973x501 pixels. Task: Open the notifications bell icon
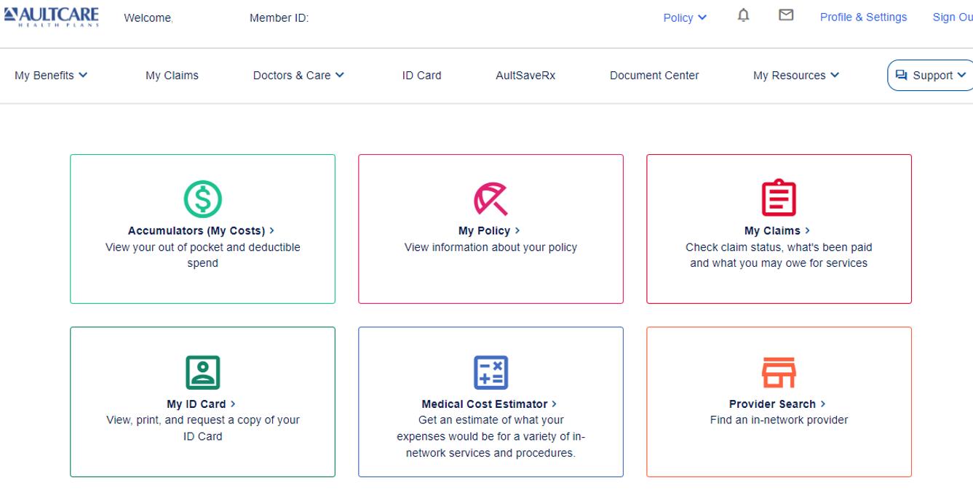pyautogui.click(x=744, y=16)
